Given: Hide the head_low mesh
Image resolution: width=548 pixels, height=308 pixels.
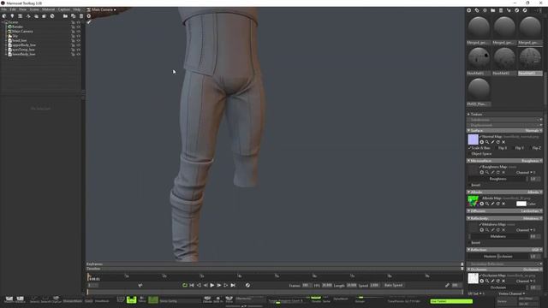Looking at the screenshot, I should 79,40.
